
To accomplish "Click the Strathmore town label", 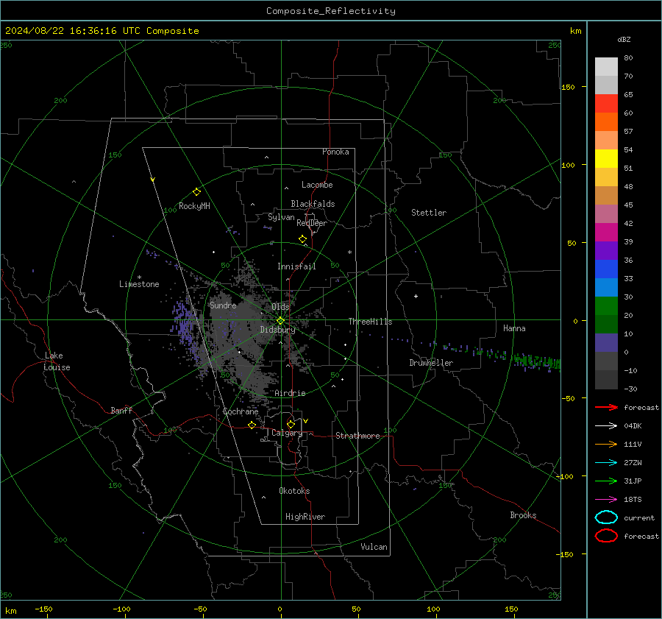I will pos(357,436).
